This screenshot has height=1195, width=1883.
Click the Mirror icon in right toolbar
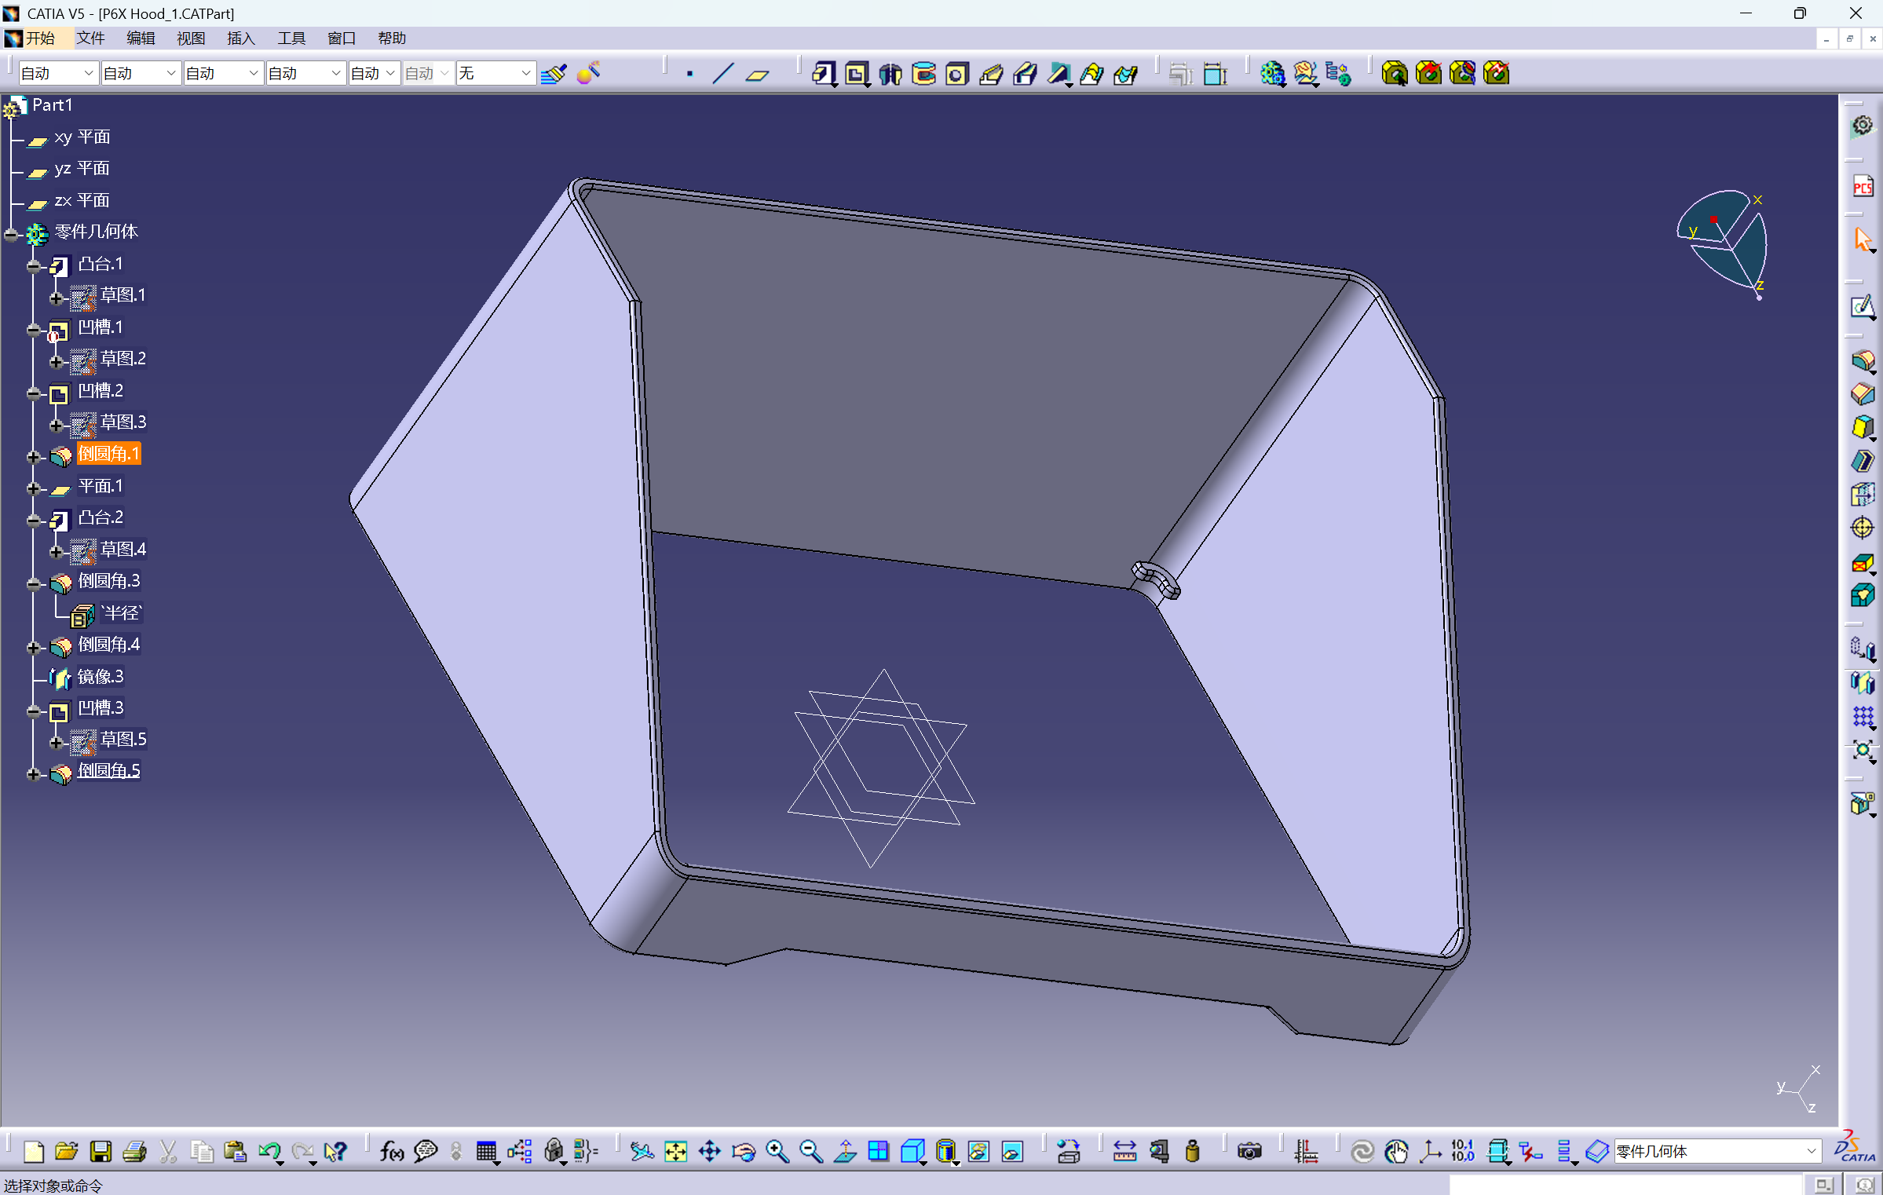[x=1863, y=683]
